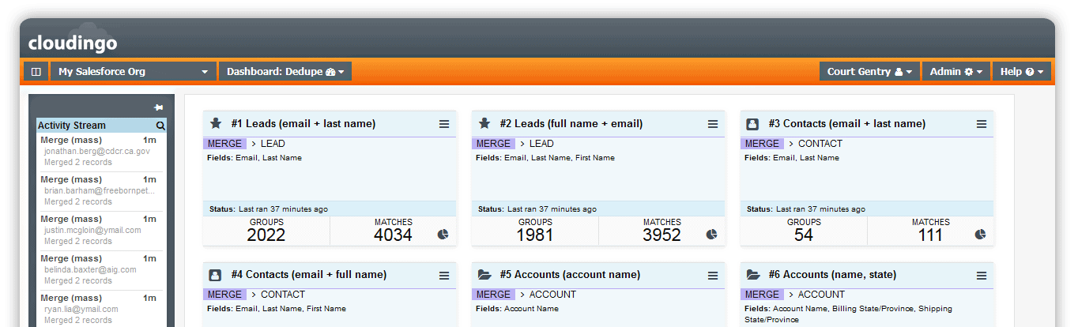Open Help menu
The height and width of the screenshot is (327, 1078).
point(1021,71)
